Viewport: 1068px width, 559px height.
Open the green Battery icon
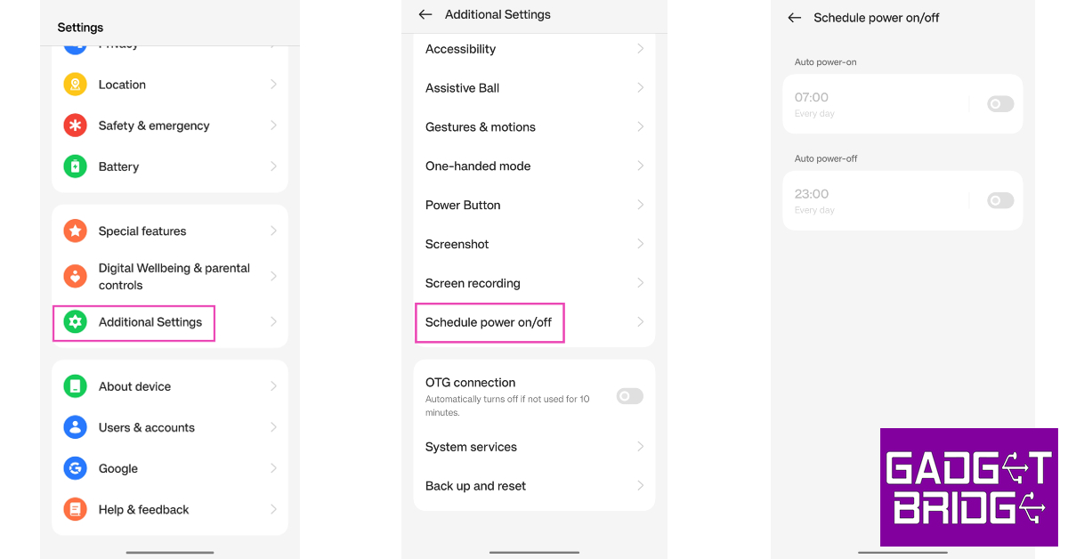(75, 166)
